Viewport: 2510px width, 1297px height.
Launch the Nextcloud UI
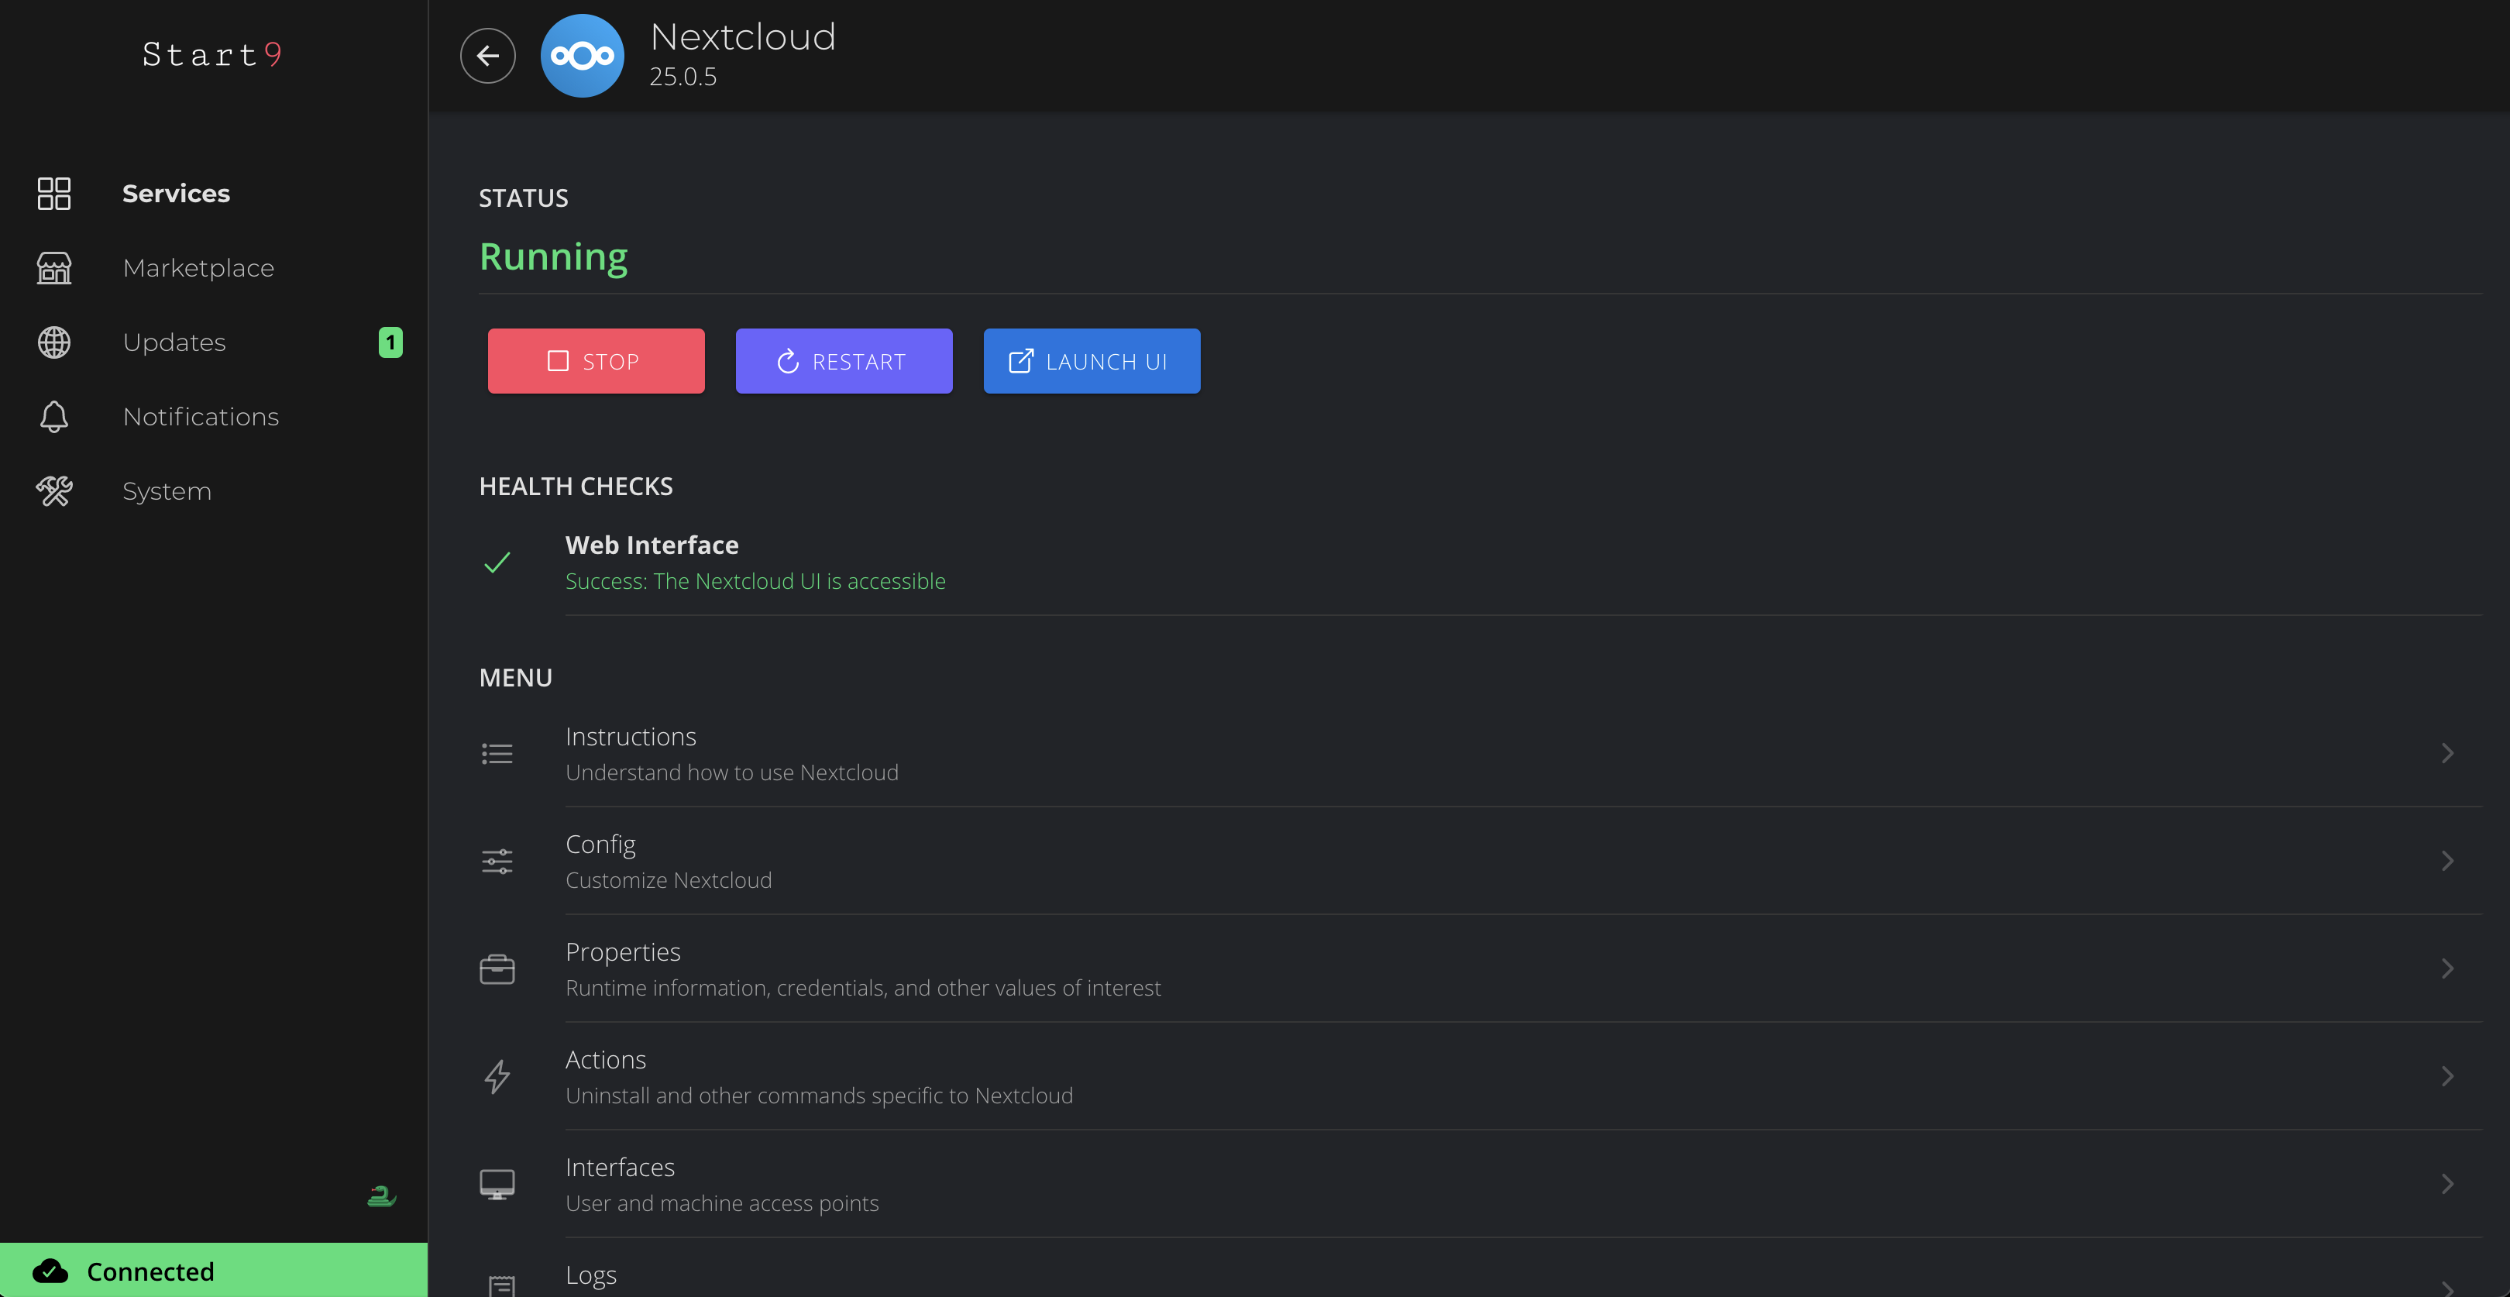tap(1092, 360)
